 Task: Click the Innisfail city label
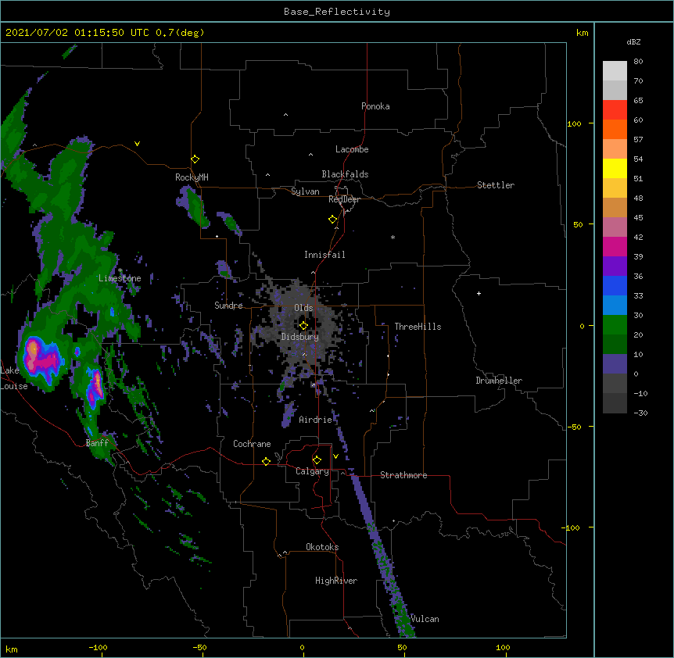point(324,255)
